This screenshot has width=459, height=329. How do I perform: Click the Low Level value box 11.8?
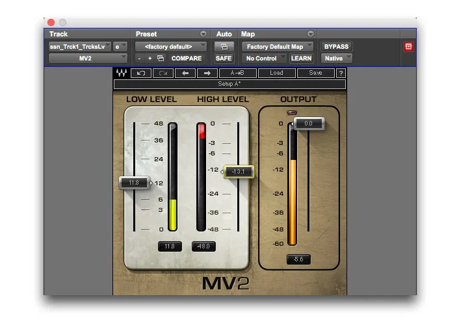(170, 246)
